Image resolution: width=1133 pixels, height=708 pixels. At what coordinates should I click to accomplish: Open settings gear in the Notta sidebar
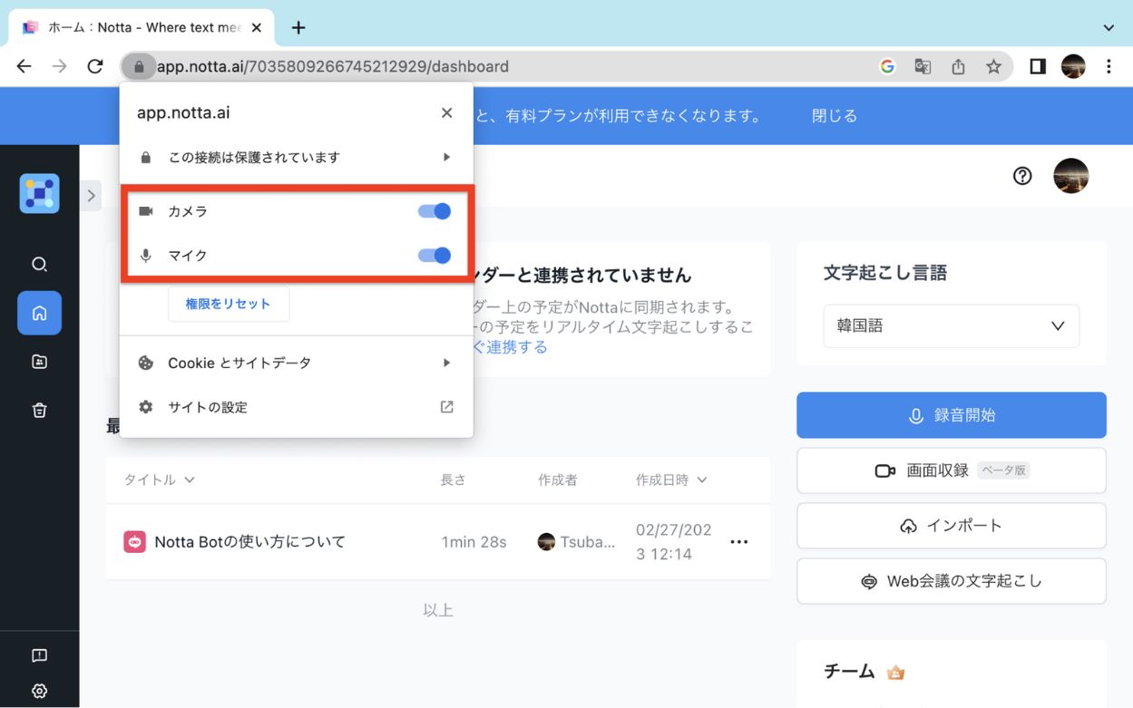click(x=39, y=691)
